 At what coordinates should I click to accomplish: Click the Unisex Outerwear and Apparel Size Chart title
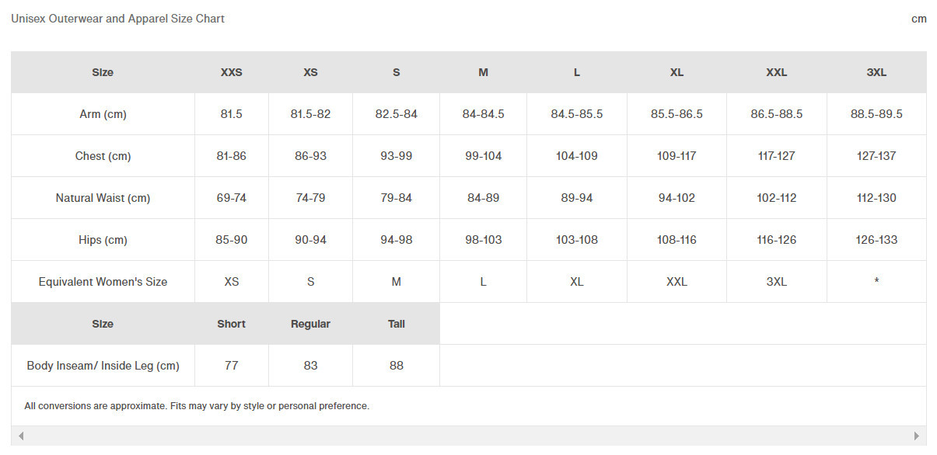coord(117,19)
